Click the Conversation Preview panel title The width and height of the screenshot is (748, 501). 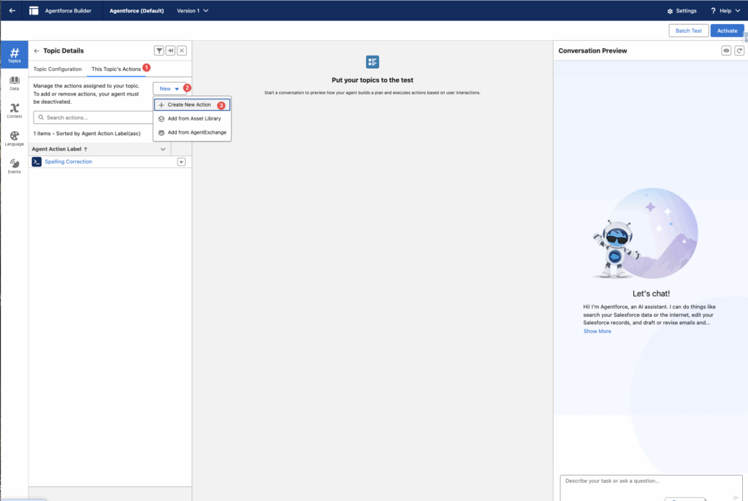[x=592, y=50]
